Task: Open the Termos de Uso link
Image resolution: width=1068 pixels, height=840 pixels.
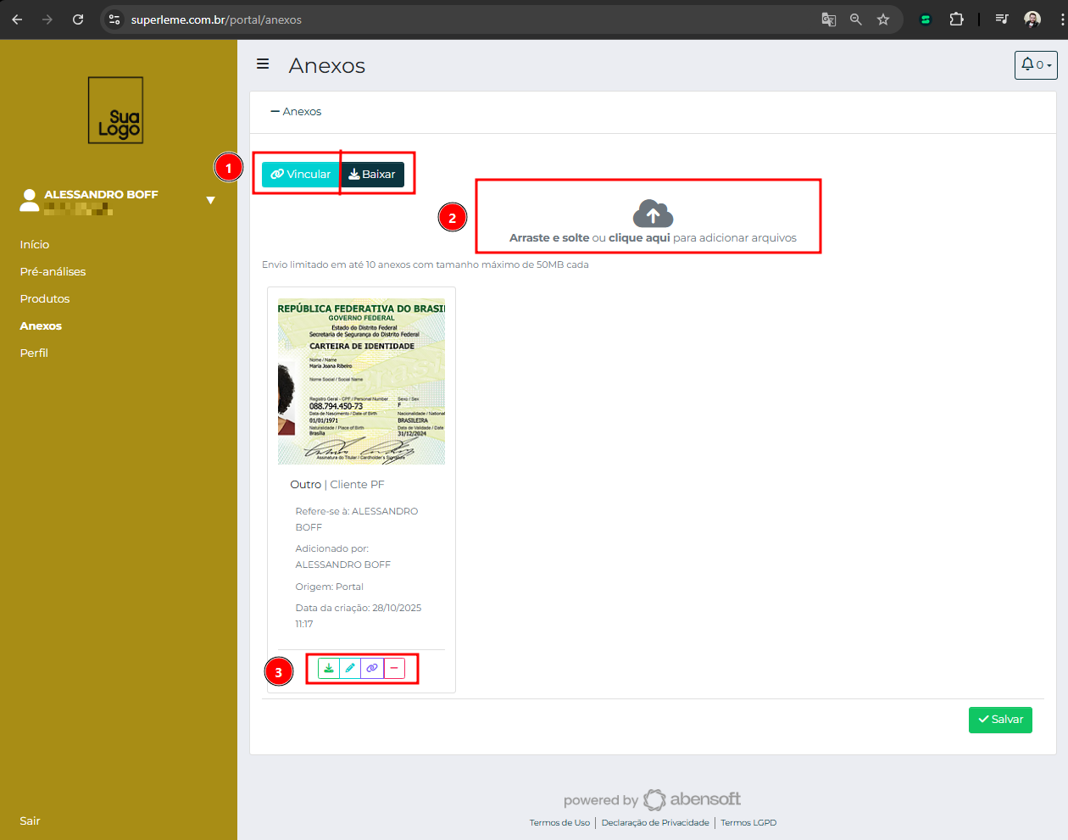Action: (x=559, y=823)
